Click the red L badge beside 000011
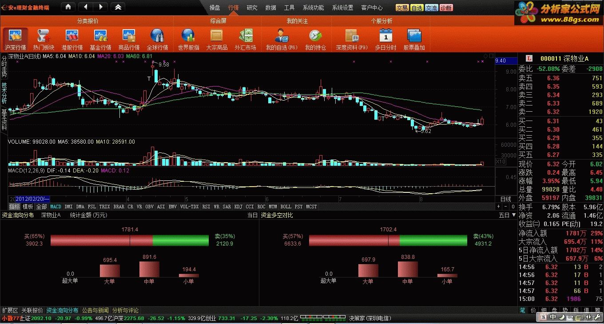Viewport: 604px width, 324px height. [528, 59]
